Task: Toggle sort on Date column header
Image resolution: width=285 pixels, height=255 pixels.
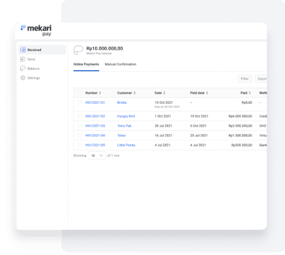Action: click(164, 93)
